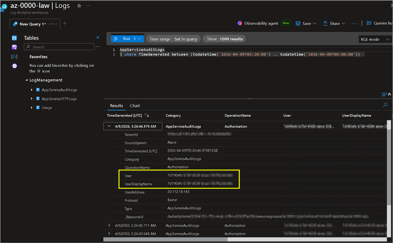Screen dimensions: 393x243
Task: Click the tables Search input field
Action: [59, 47]
